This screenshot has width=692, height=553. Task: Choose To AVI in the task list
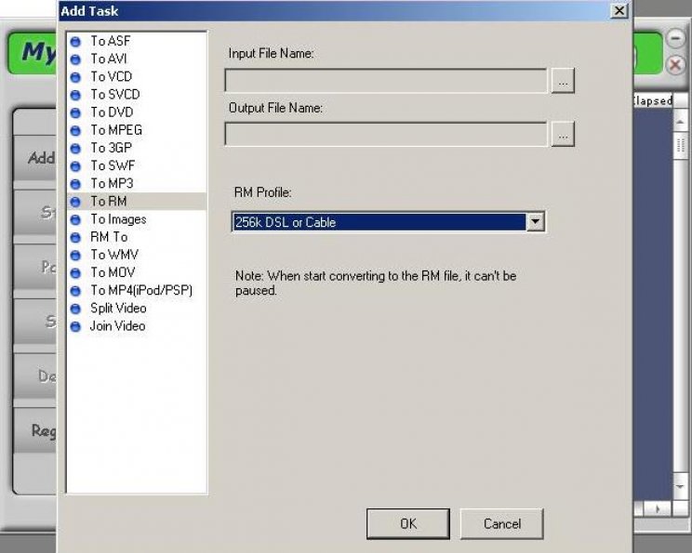coord(109,59)
